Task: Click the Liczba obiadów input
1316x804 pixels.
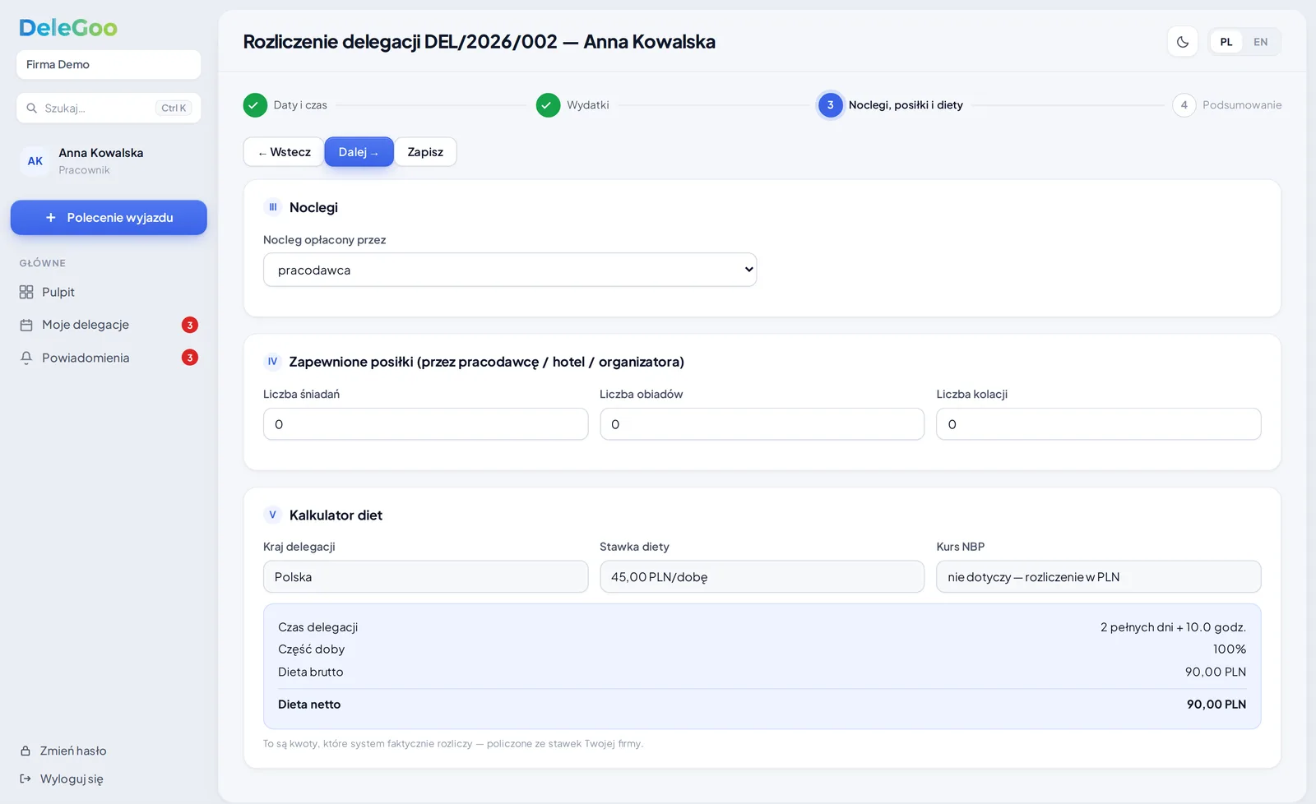Action: 762,424
